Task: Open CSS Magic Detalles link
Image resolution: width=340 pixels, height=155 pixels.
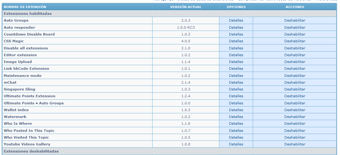Action: [x=236, y=41]
